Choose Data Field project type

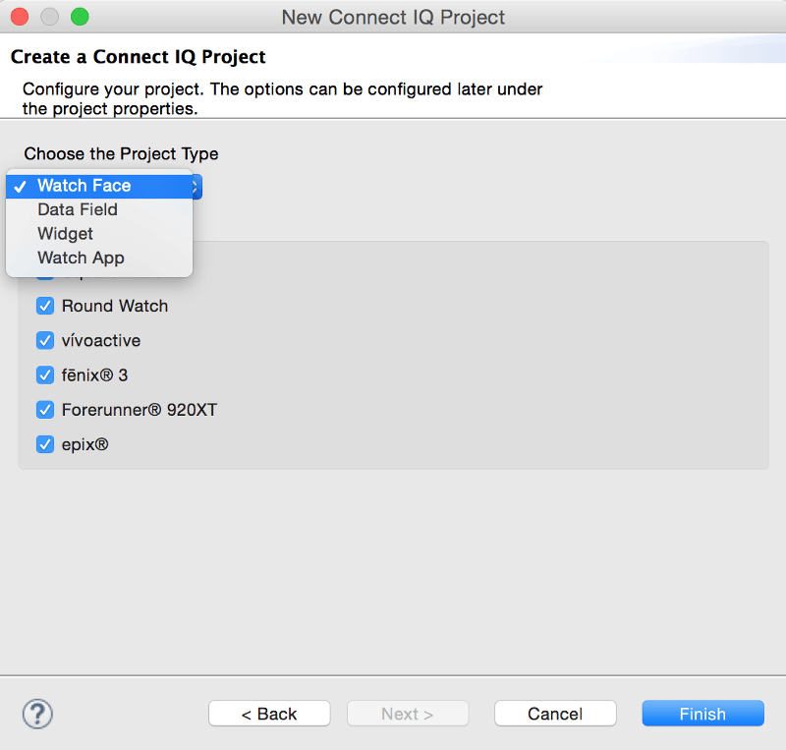(78, 209)
